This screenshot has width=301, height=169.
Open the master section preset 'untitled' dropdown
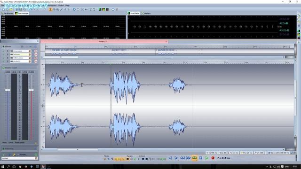36,158
